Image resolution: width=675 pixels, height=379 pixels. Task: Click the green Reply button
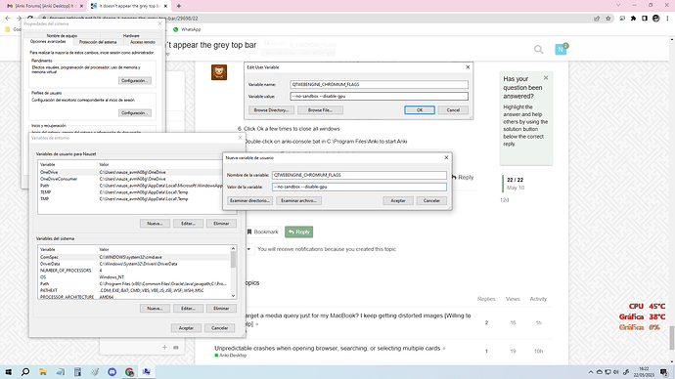pyautogui.click(x=298, y=232)
